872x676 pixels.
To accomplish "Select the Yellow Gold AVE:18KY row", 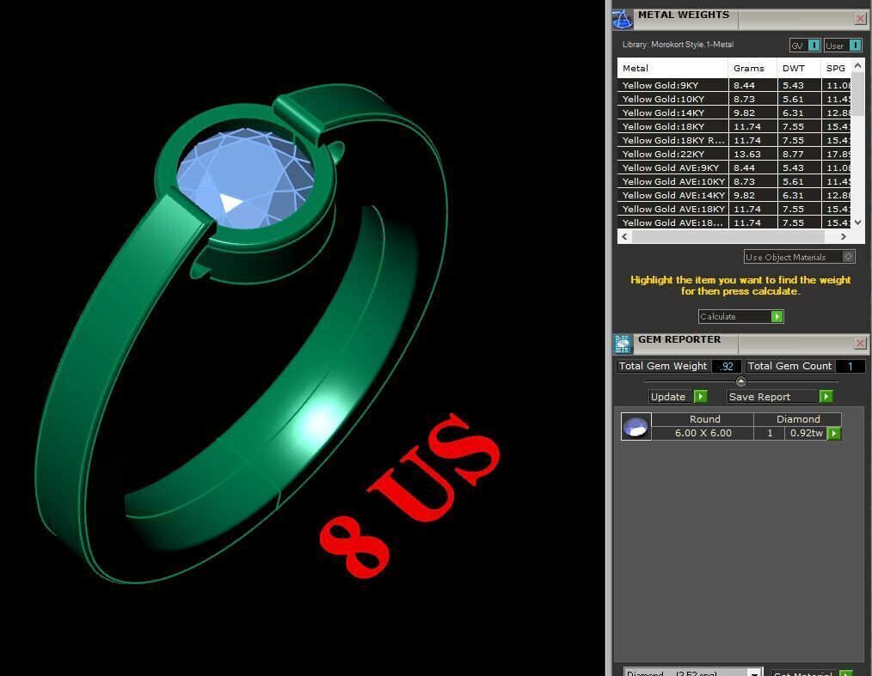I will pyautogui.click(x=734, y=209).
